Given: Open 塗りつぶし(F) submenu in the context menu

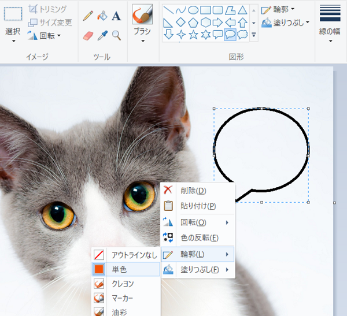Looking at the screenshot, I should pos(198,270).
